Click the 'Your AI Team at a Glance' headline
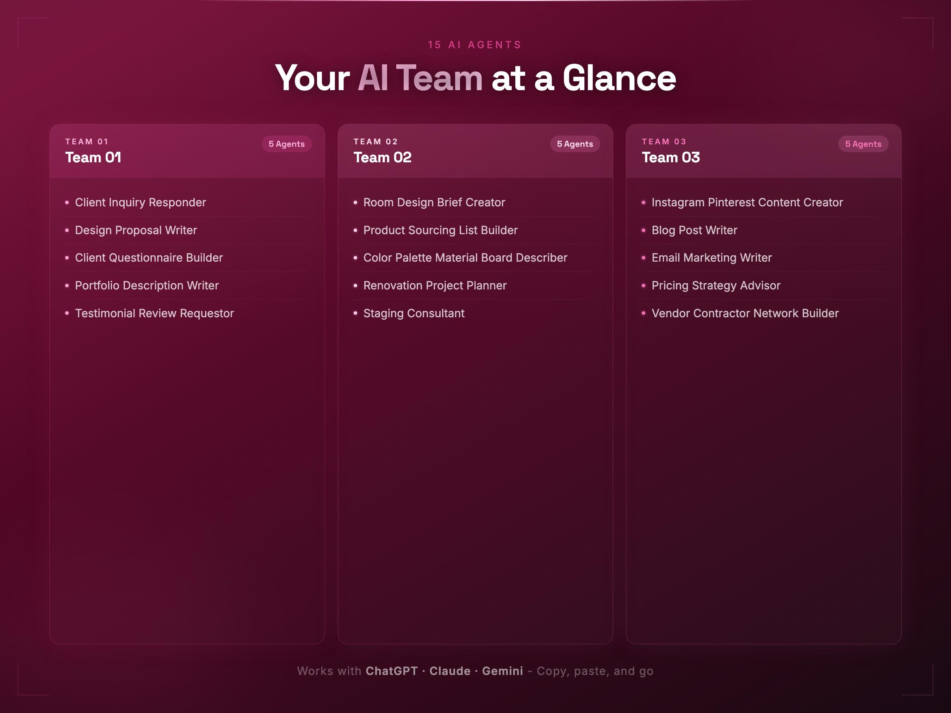The width and height of the screenshot is (951, 713). (475, 78)
